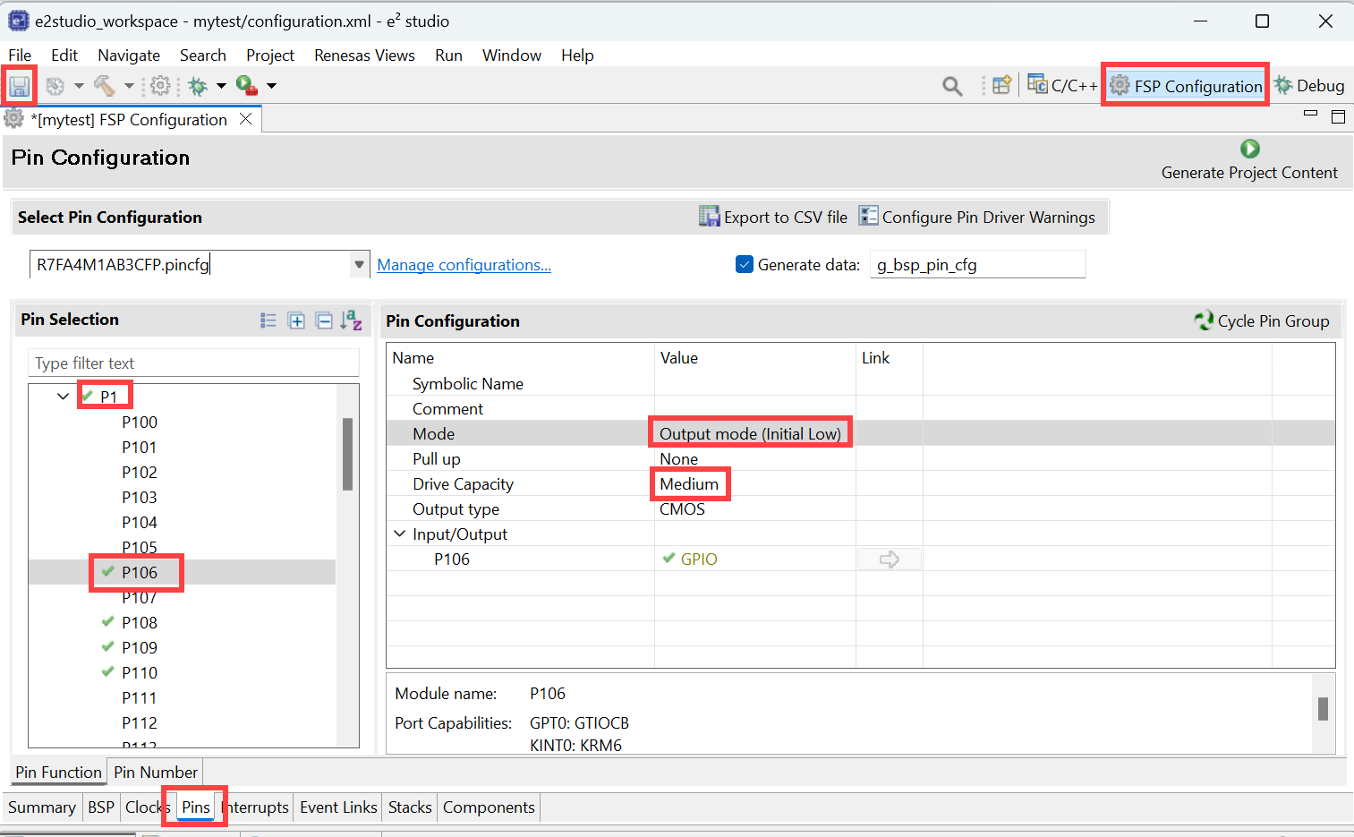Open the Debug launch dropdown arrow
This screenshot has width=1354, height=837.
tap(221, 86)
